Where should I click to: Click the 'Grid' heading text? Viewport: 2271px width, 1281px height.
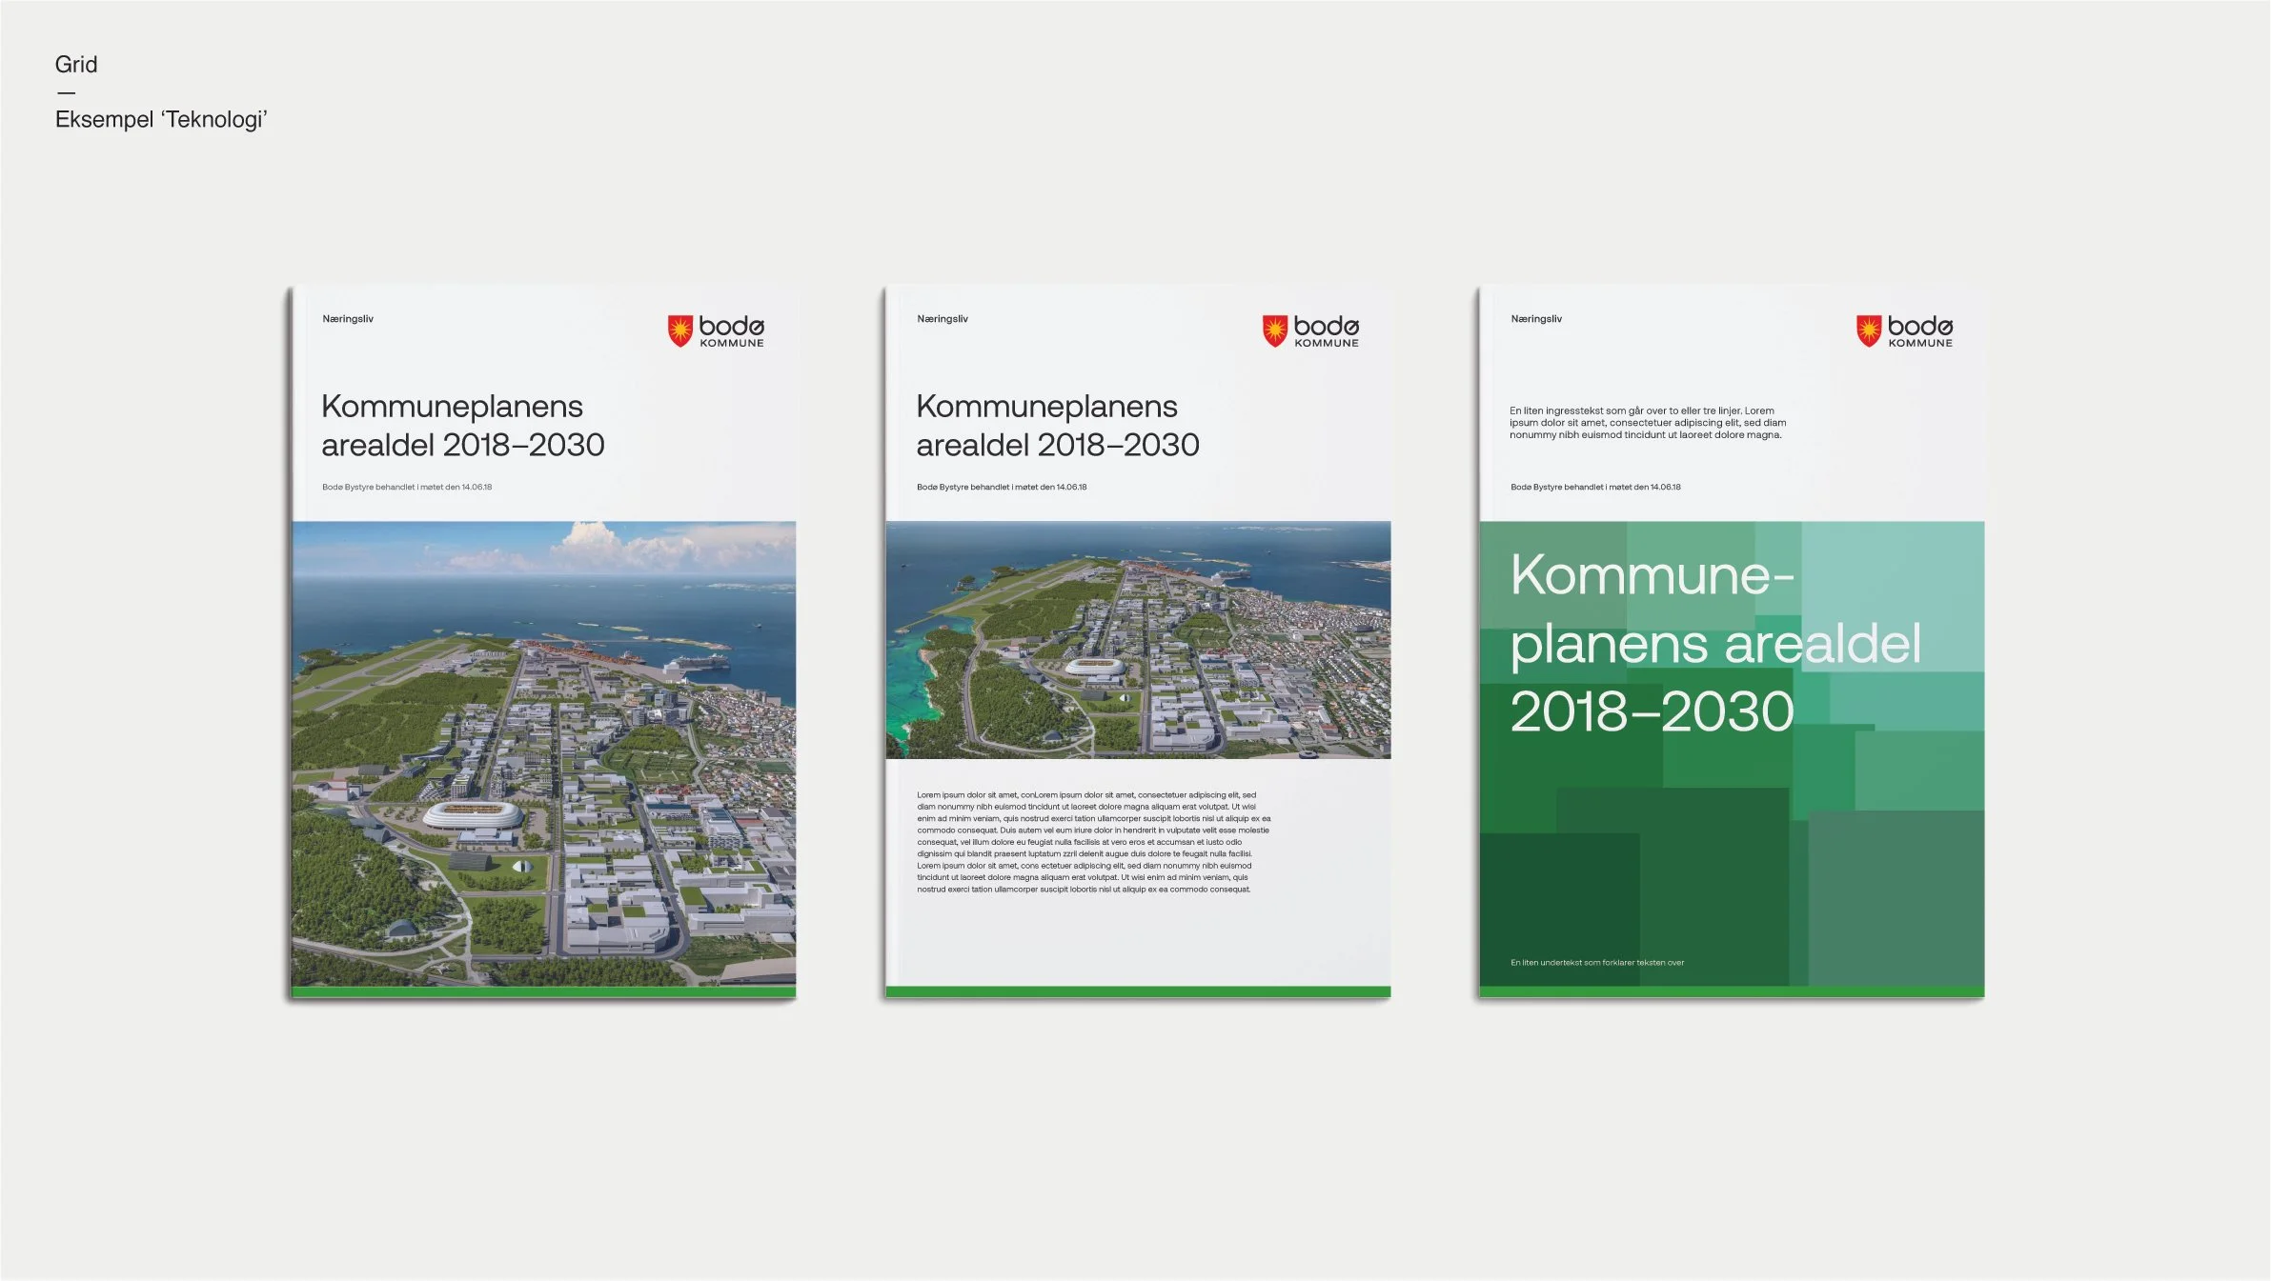tap(76, 64)
